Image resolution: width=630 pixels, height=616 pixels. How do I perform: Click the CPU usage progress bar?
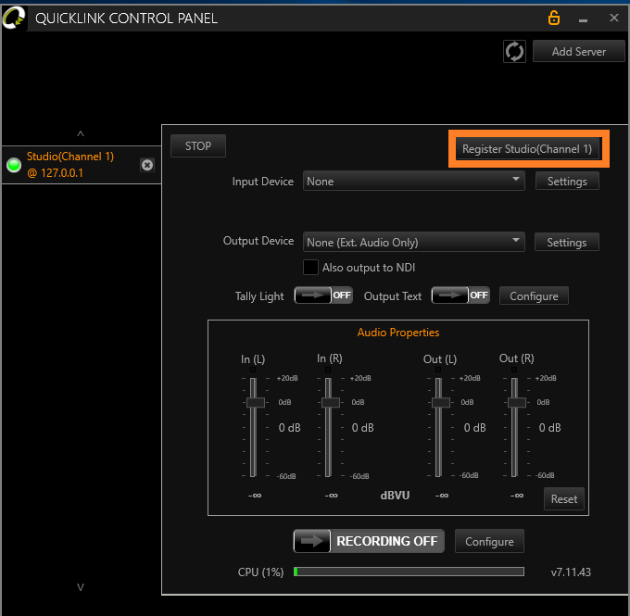409,572
